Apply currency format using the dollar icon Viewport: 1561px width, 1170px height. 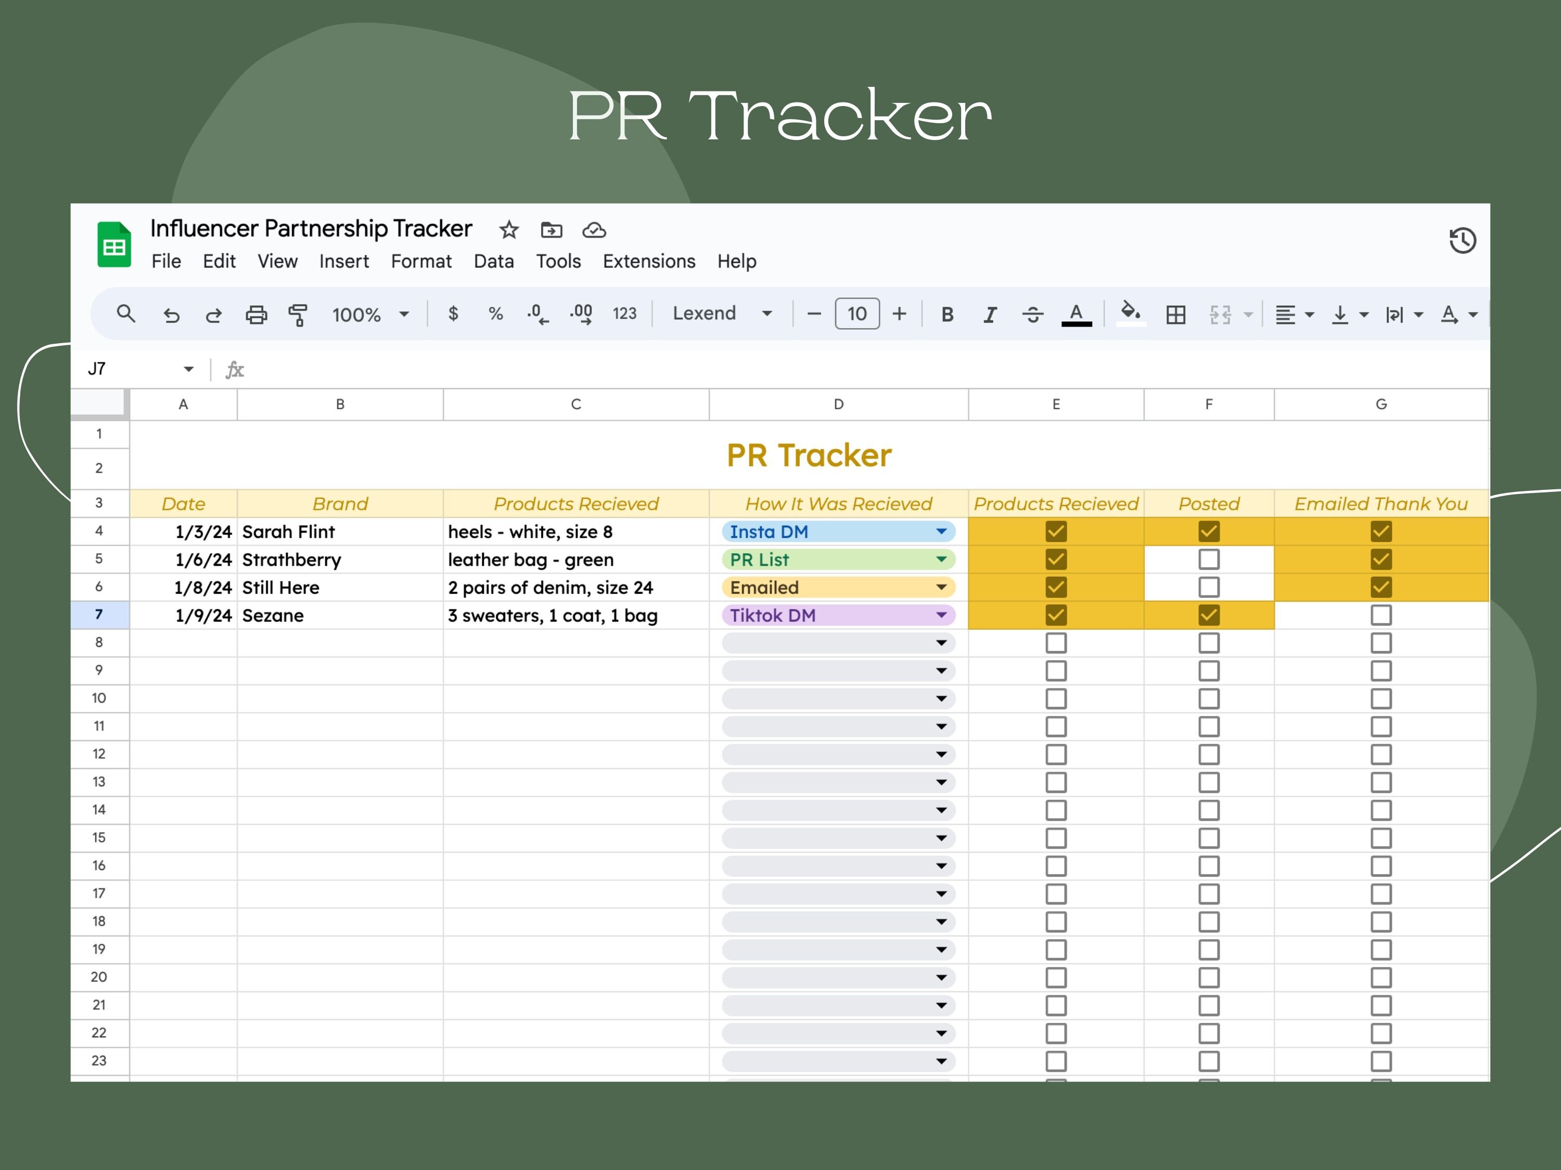[x=454, y=314]
